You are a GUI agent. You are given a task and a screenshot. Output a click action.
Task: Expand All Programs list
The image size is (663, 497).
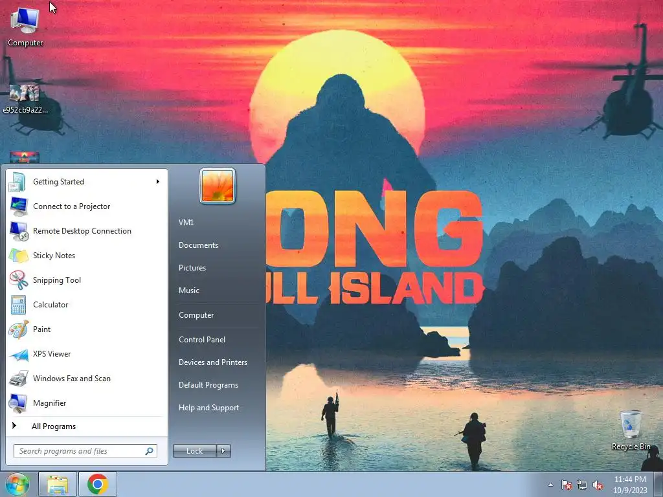click(x=87, y=426)
